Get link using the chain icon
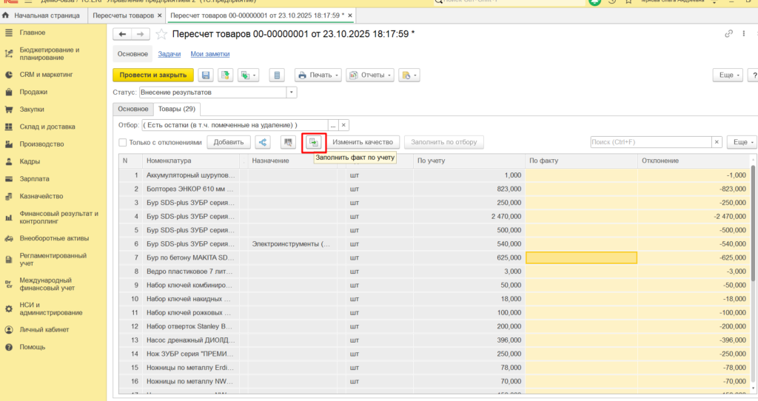Image resolution: width=758 pixels, height=401 pixels. (x=728, y=34)
